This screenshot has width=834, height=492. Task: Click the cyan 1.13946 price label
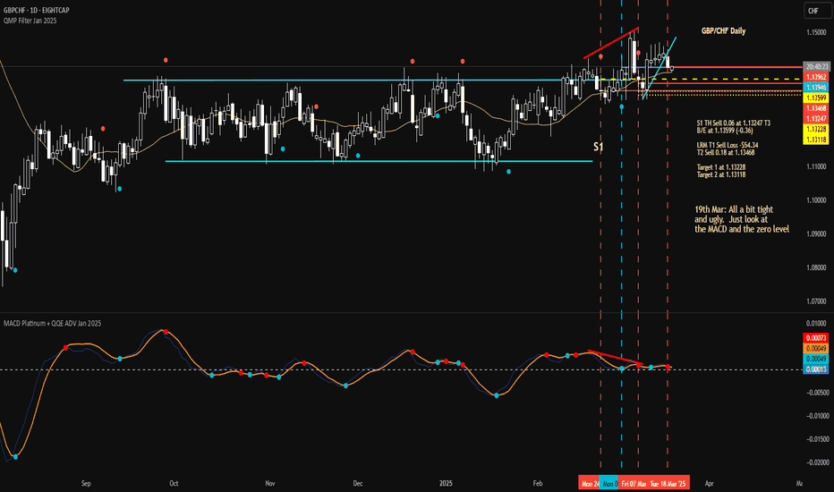(x=816, y=88)
